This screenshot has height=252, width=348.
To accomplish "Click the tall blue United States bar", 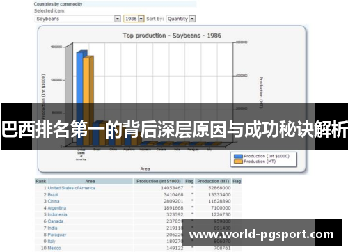I will [79, 97].
